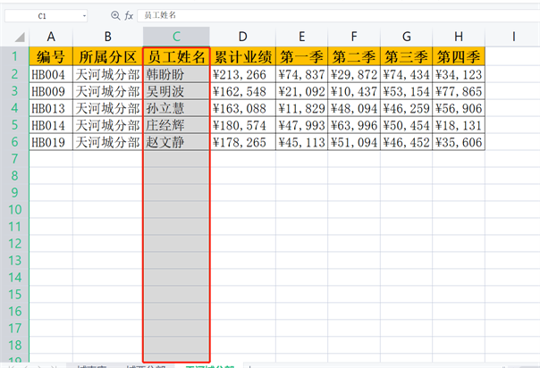
Task: Select the cell containing HB009
Action: tap(51, 91)
